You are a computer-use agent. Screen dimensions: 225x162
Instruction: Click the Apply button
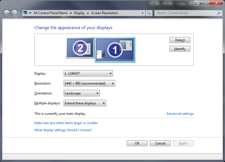183,143
